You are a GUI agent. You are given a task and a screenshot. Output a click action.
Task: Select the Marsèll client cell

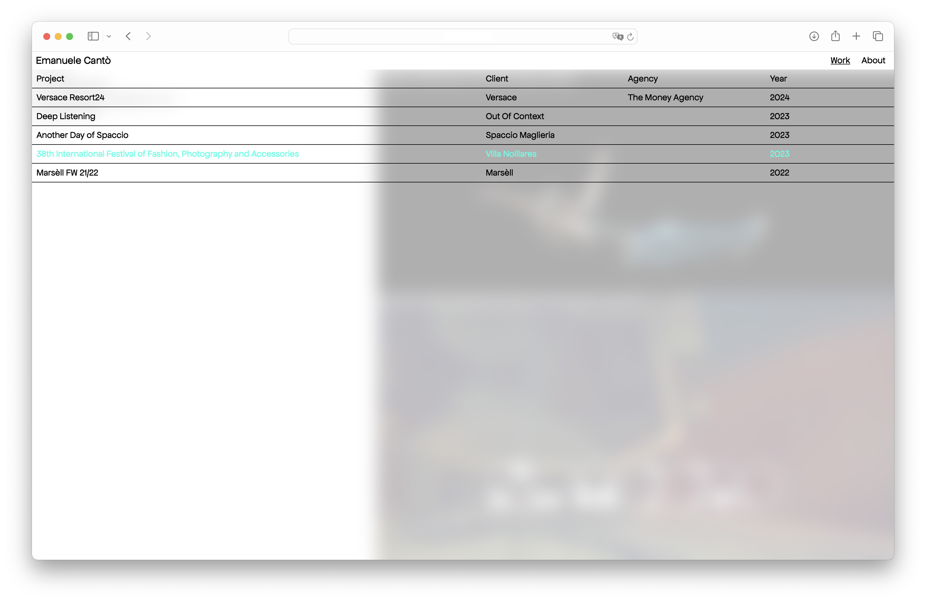pos(499,173)
